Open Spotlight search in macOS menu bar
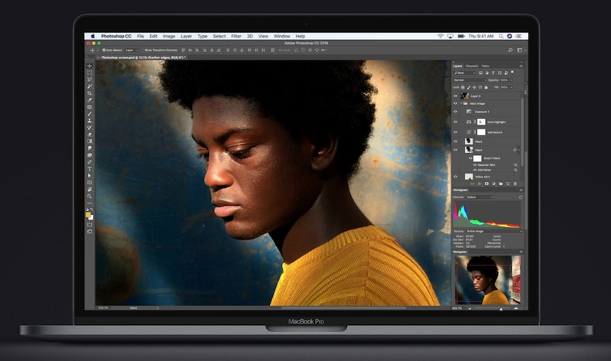This screenshot has width=611, height=361. coord(501,36)
